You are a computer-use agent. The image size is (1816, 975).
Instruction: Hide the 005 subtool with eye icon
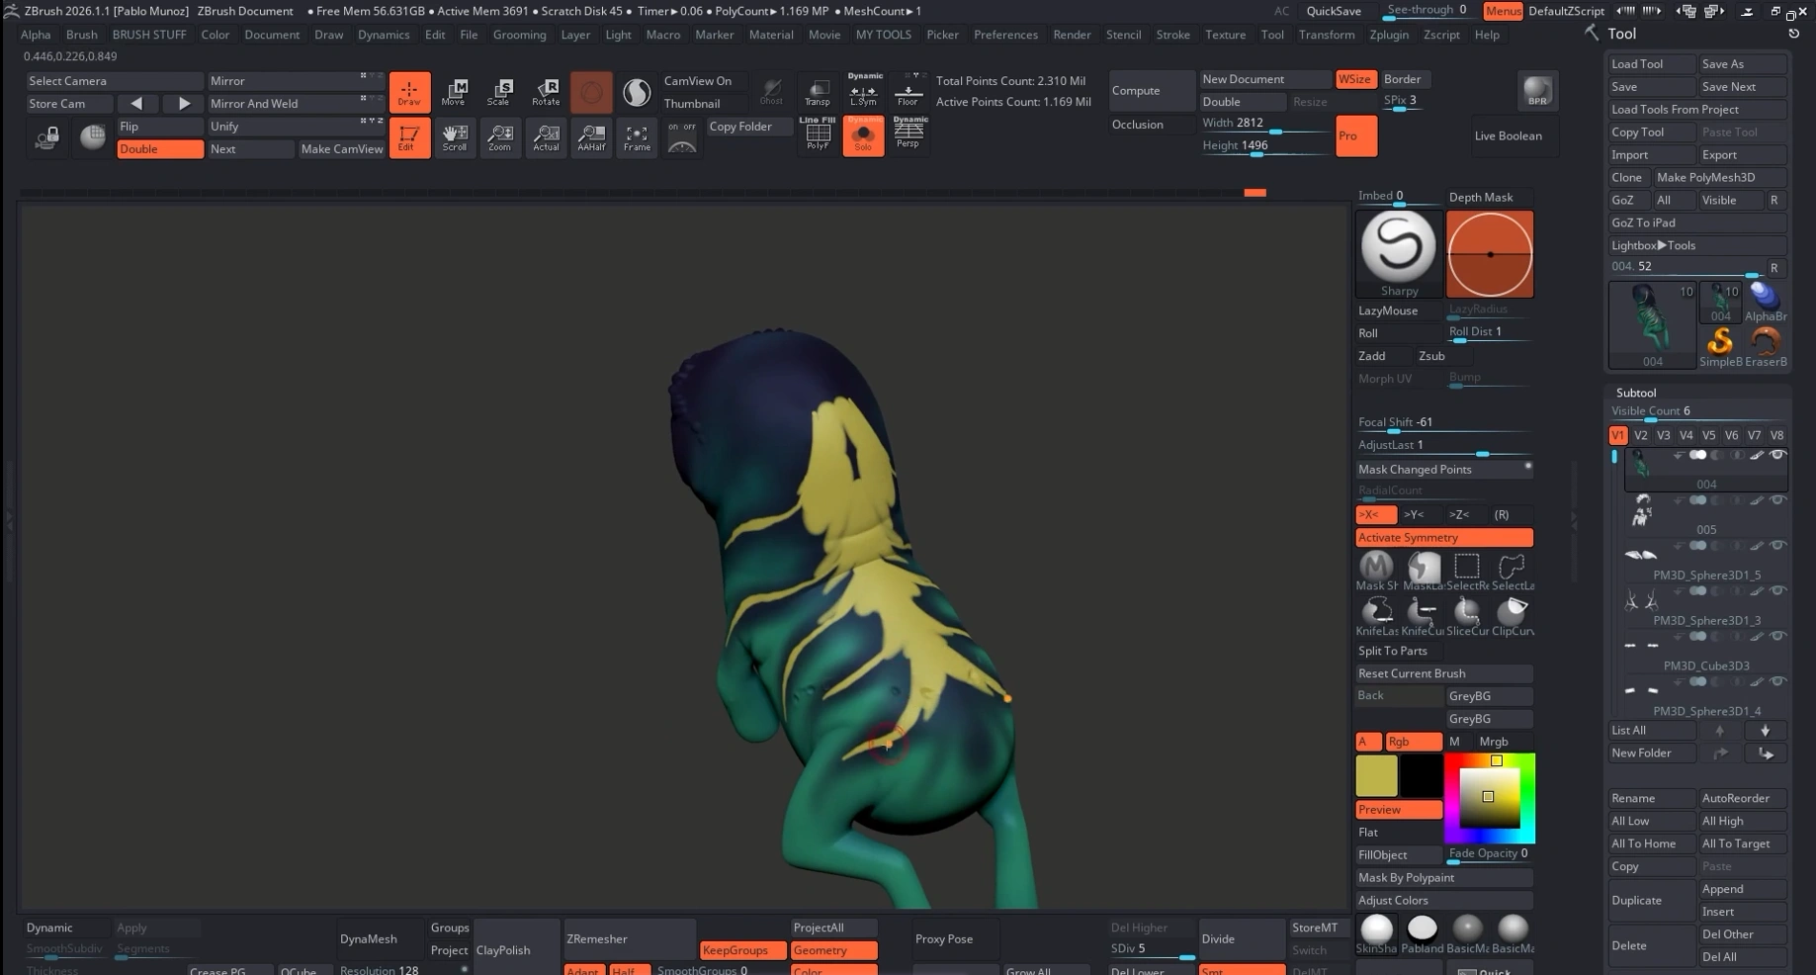[x=1777, y=500]
